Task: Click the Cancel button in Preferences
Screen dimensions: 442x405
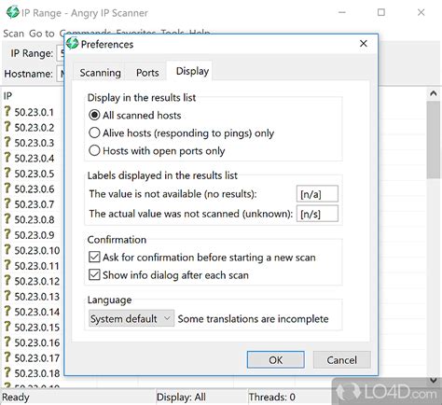Action: tap(341, 360)
